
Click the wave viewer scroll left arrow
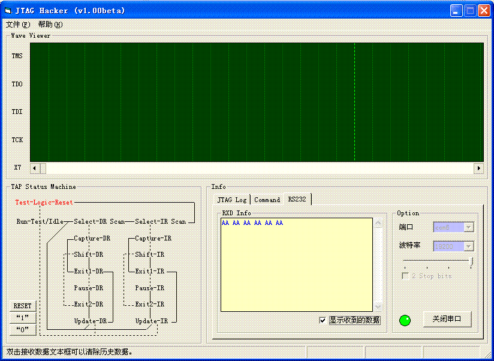34,169
